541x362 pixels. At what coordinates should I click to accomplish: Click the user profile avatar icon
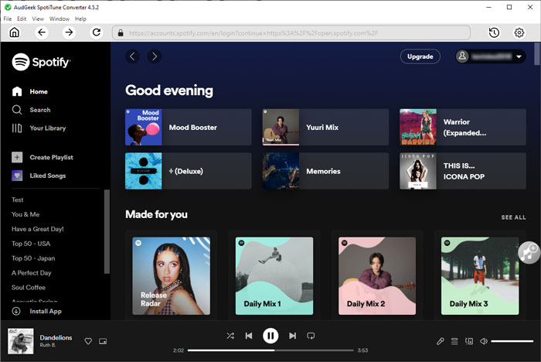coord(462,56)
